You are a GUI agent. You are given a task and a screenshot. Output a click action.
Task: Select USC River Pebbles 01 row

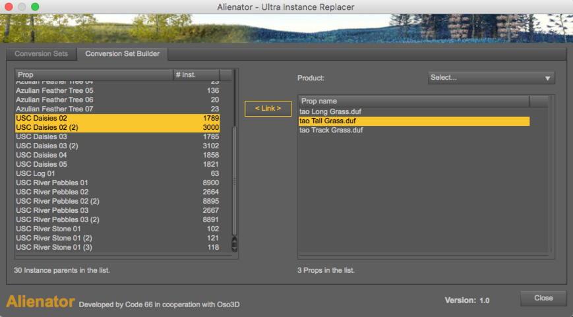[x=117, y=183]
